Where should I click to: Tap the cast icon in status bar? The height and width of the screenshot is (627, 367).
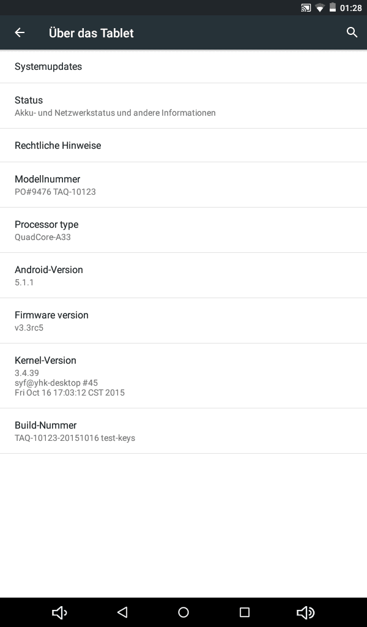(x=306, y=8)
